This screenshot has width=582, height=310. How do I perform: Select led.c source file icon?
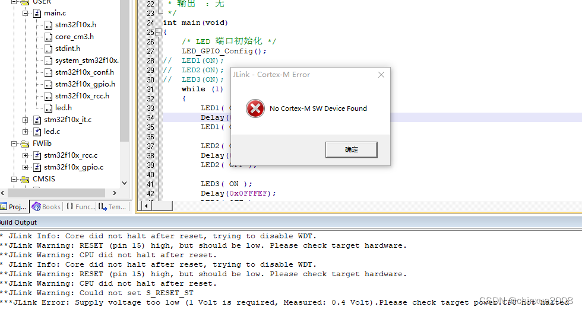pos(37,132)
